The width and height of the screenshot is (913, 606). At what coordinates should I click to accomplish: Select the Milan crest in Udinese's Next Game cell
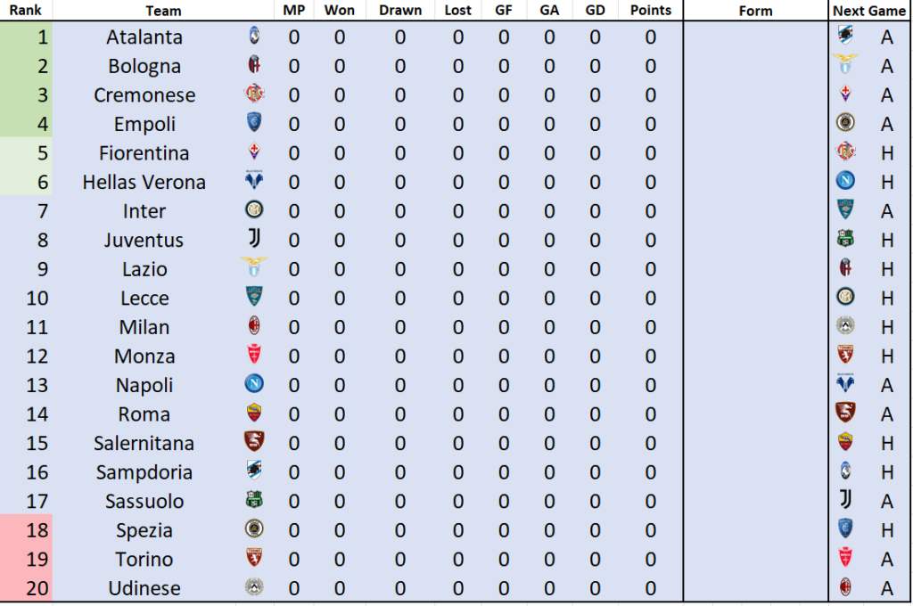coord(845,587)
